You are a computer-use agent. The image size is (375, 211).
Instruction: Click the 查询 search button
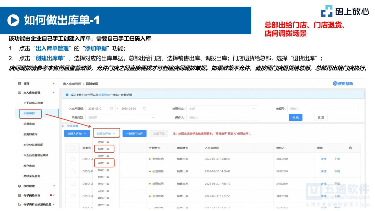295,117
